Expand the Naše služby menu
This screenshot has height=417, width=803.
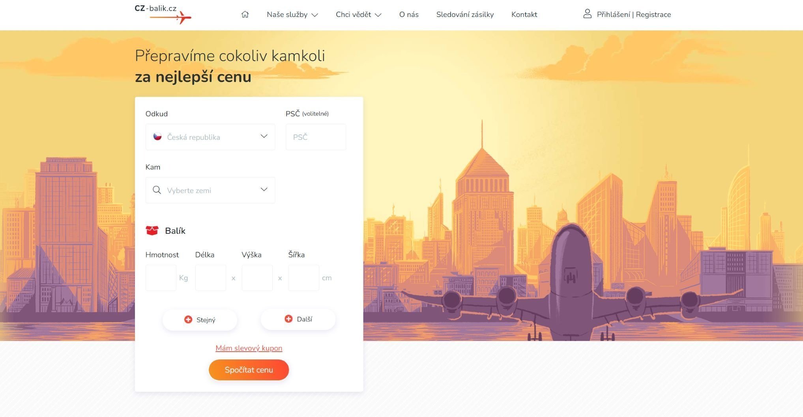point(292,15)
